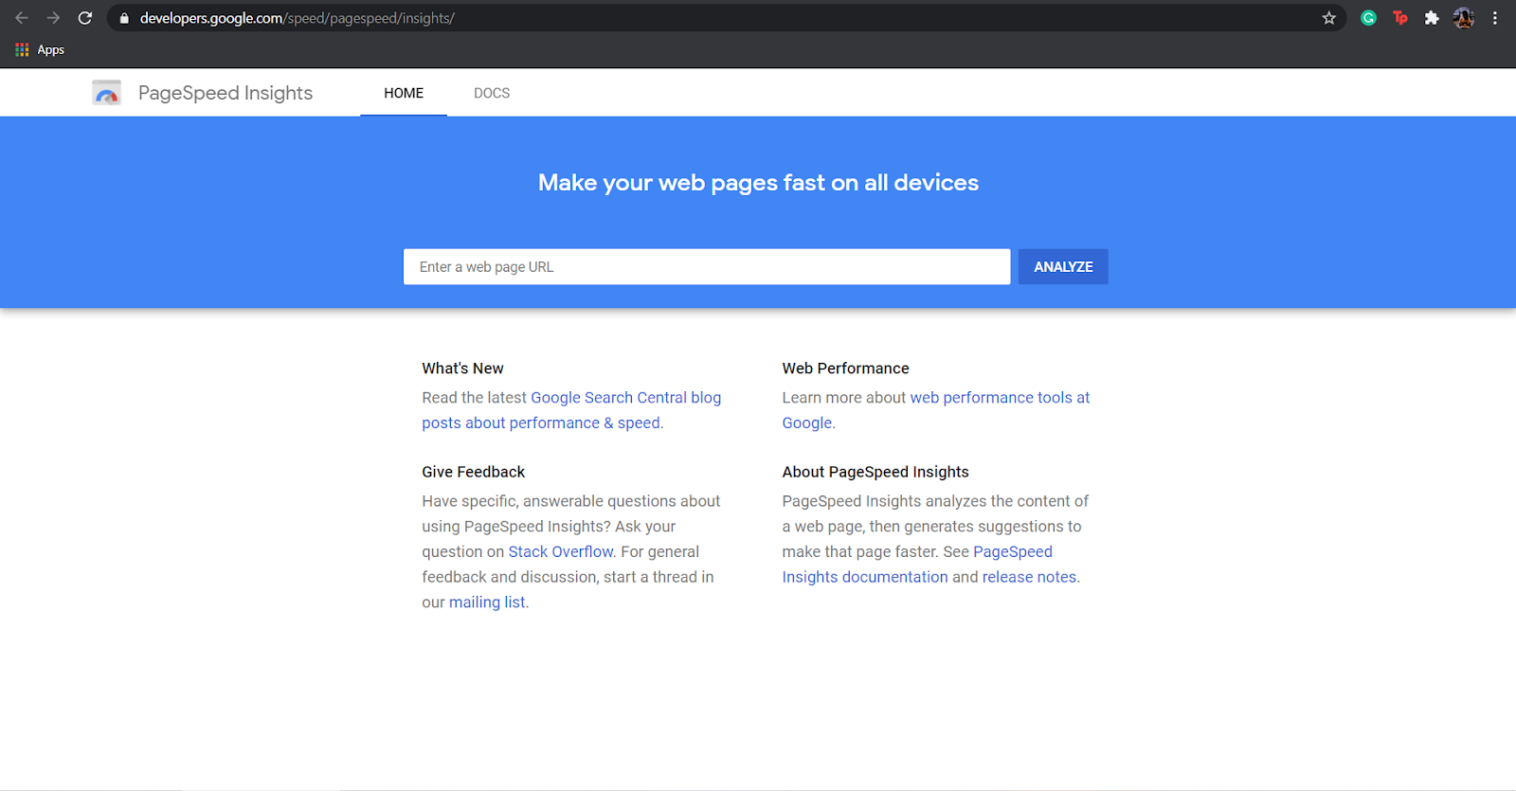Click the PageSpeed Insights logo icon
The height and width of the screenshot is (791, 1516).
[106, 93]
